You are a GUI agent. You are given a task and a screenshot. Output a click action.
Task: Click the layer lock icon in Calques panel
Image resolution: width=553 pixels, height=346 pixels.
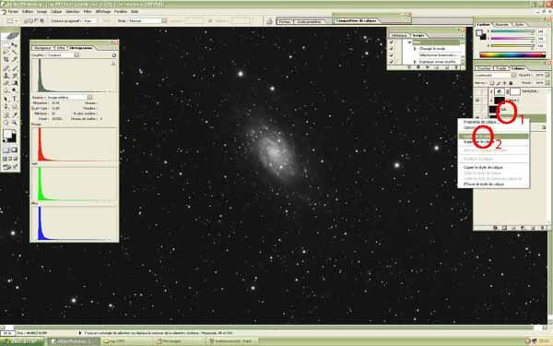[x=511, y=83]
